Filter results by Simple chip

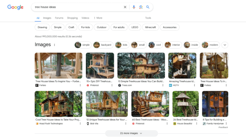point(58,27)
